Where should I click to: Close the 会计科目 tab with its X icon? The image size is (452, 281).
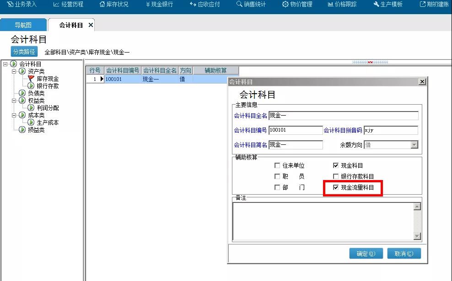point(91,25)
